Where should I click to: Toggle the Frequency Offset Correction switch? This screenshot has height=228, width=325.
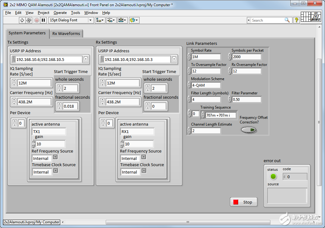coord(249,130)
